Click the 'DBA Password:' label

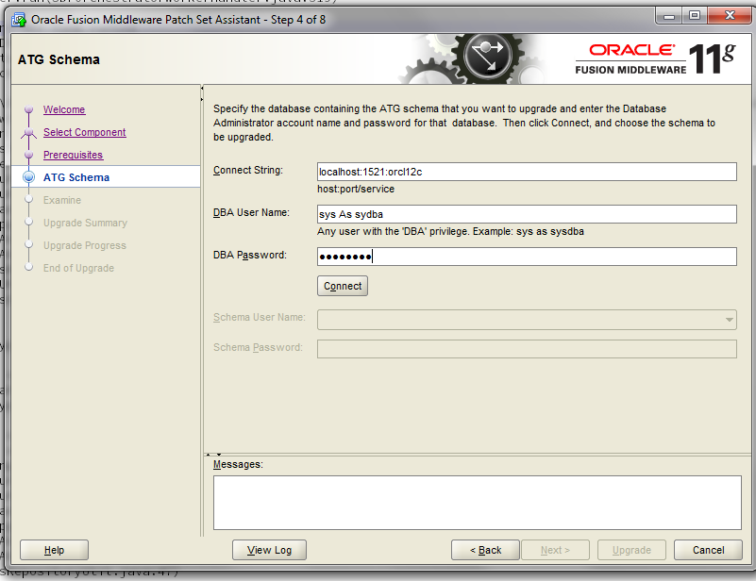click(x=250, y=255)
